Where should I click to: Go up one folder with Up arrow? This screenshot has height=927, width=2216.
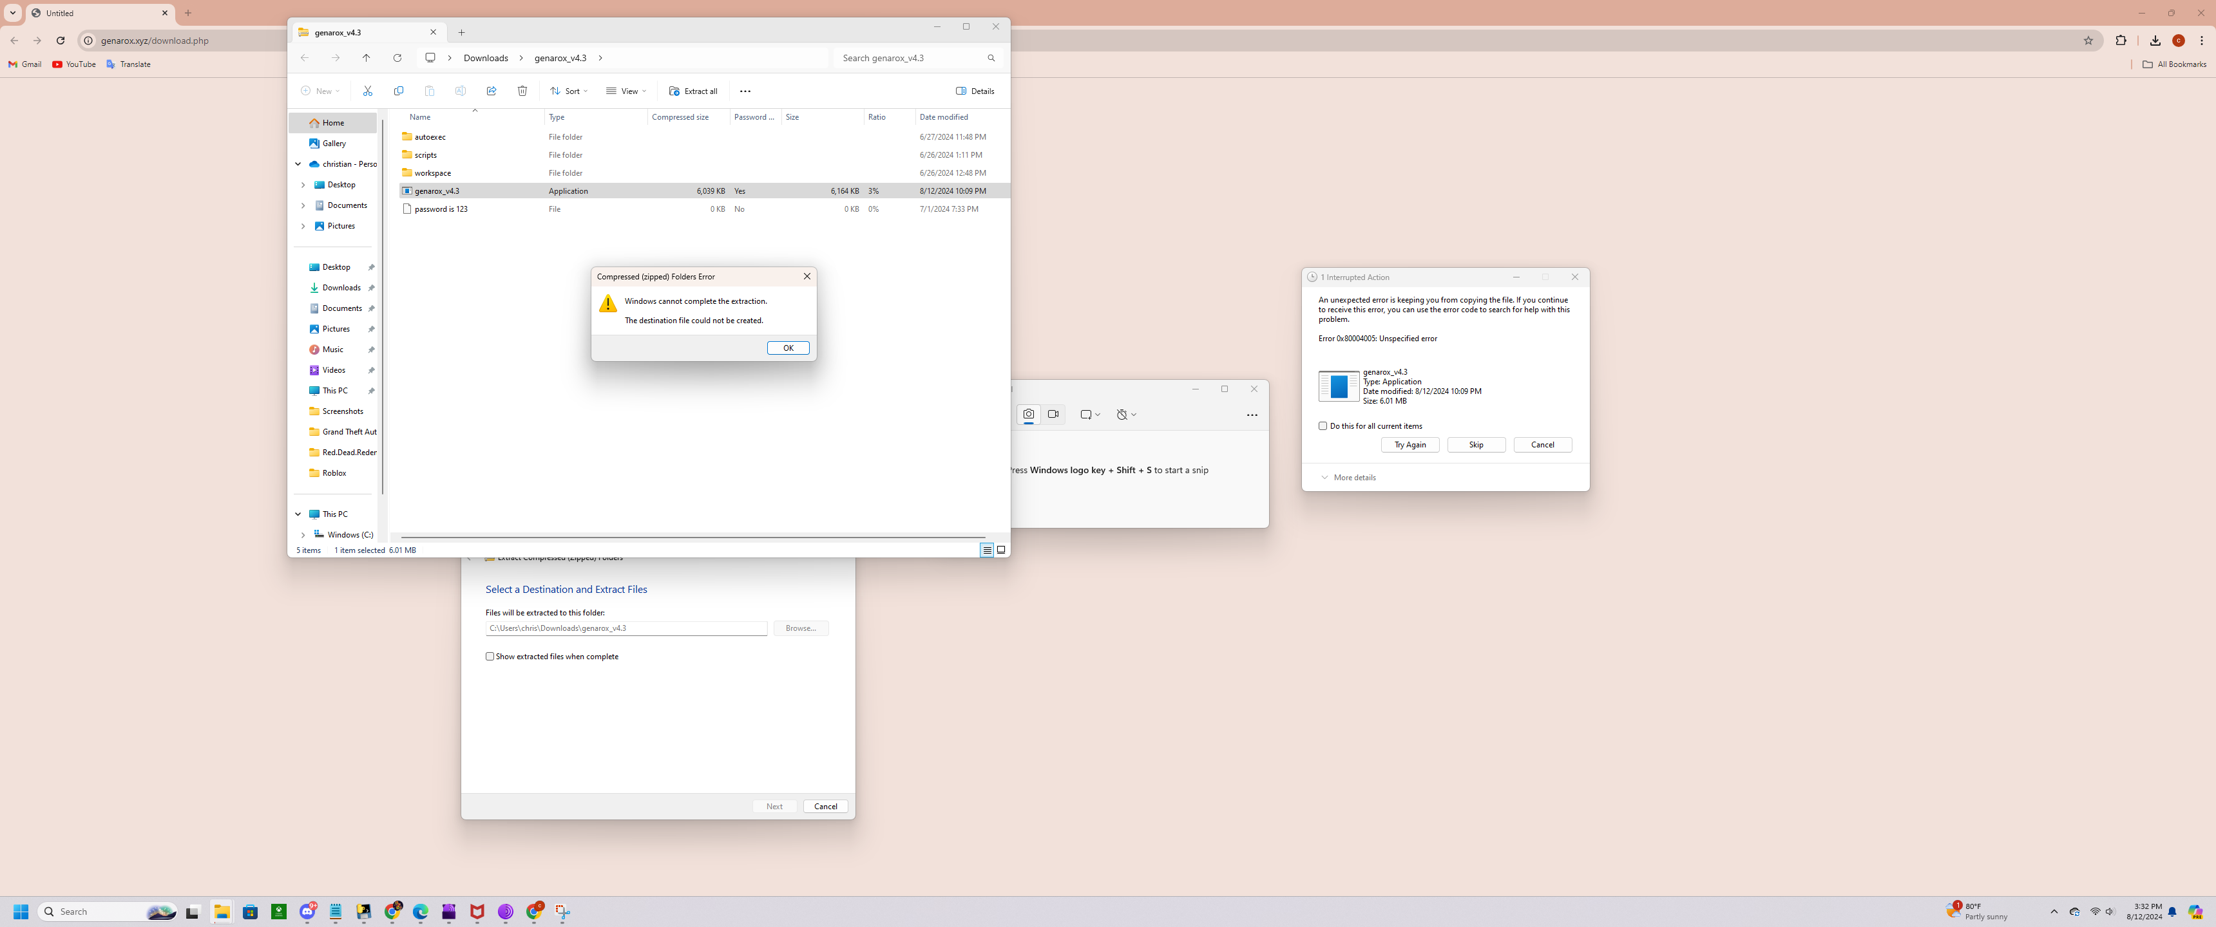(367, 59)
